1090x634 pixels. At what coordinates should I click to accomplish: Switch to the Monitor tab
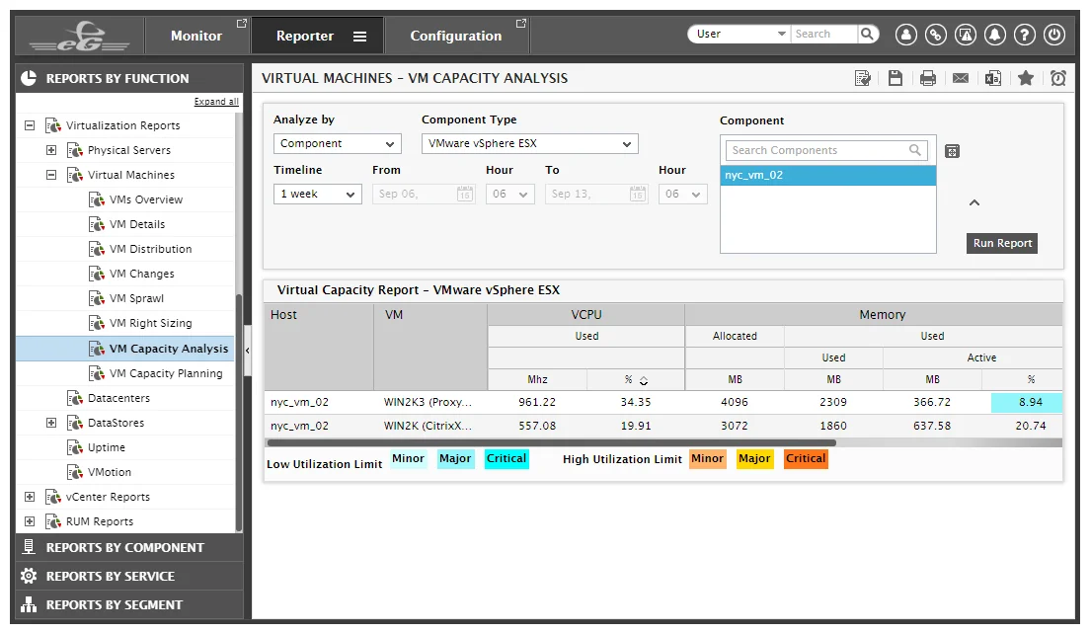196,36
